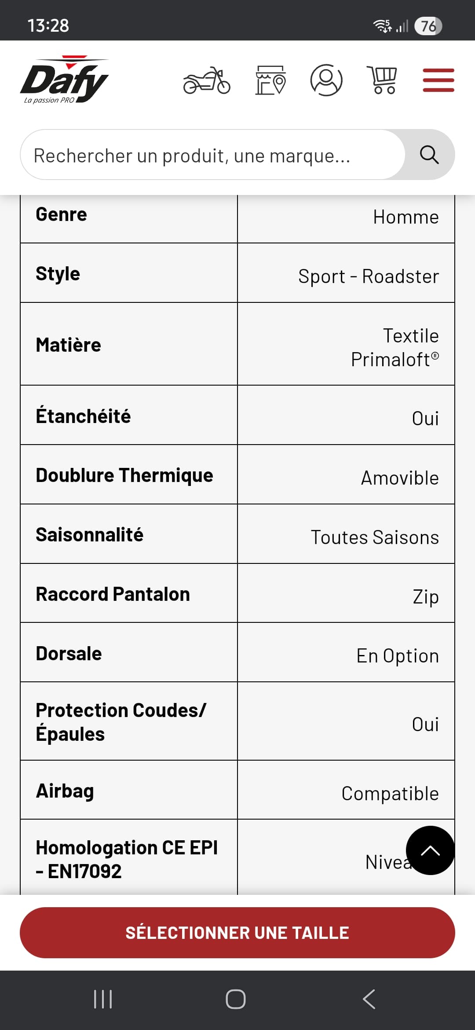This screenshot has height=1030, width=475.
Task: Open the red hamburger menu
Action: pyautogui.click(x=438, y=80)
